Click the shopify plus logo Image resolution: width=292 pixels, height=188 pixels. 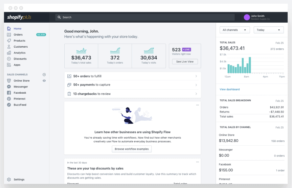[x=19, y=17]
